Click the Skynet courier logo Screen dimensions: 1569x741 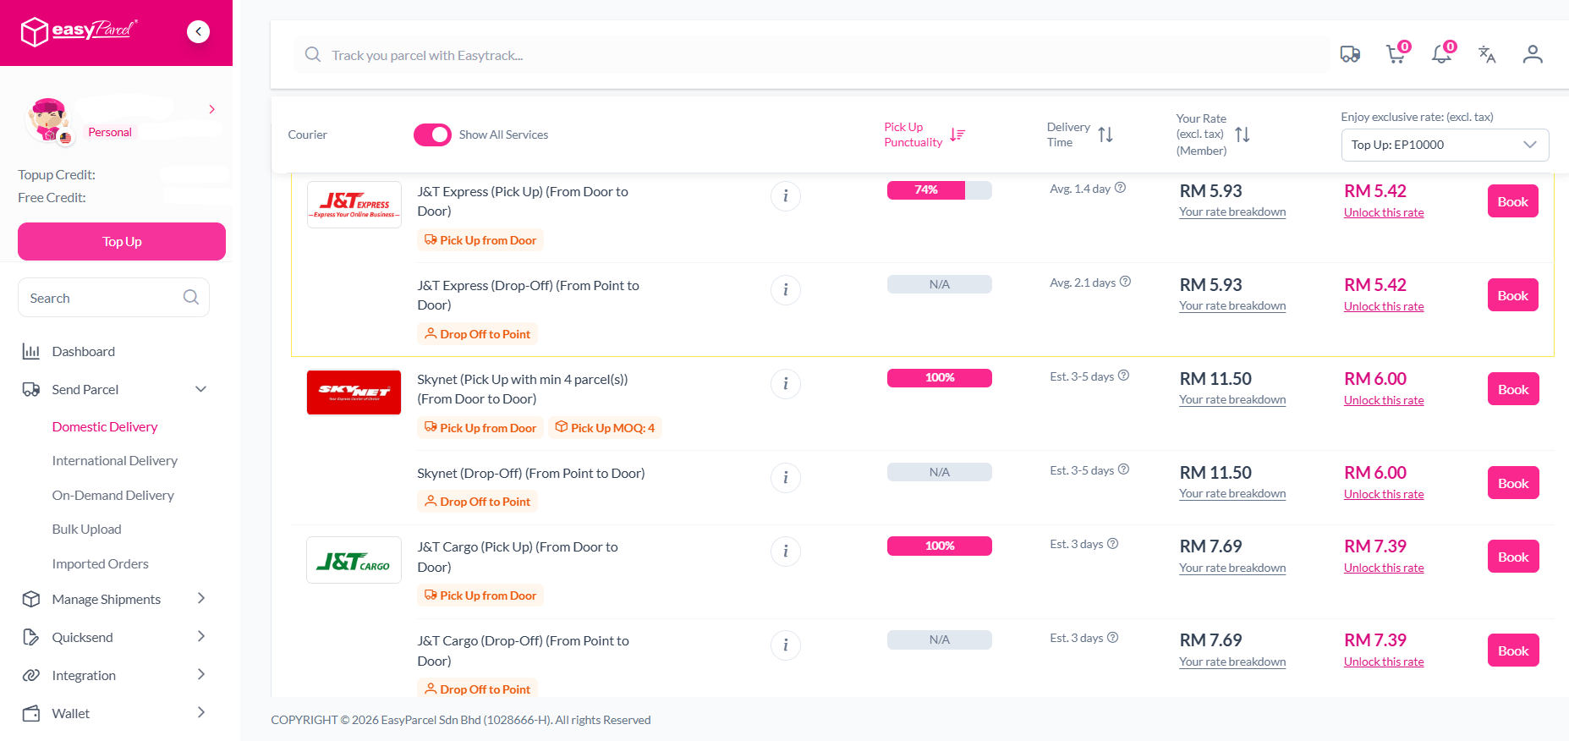[x=354, y=392]
